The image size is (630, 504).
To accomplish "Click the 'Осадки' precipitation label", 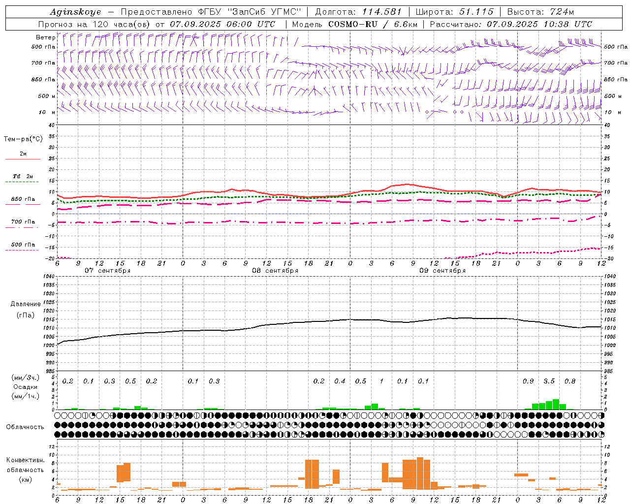I will [26, 387].
